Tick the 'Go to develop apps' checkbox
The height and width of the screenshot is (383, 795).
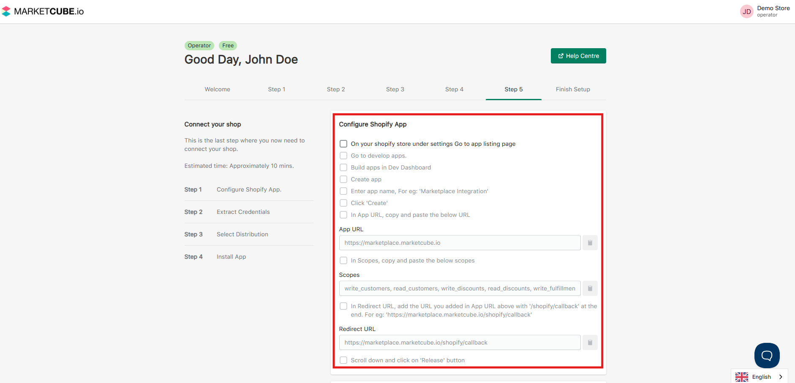point(343,156)
